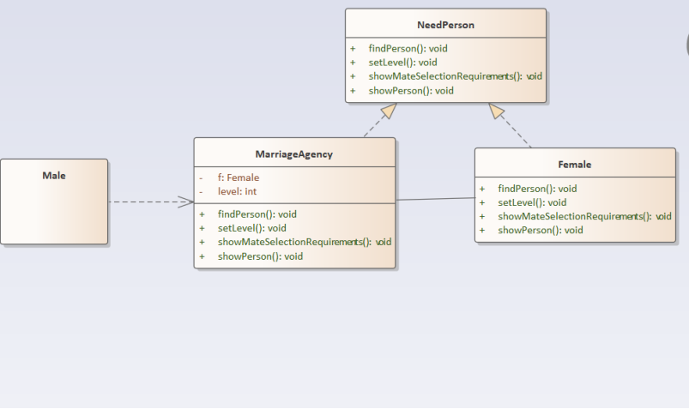Select the MarriageAgency class title

click(x=294, y=154)
